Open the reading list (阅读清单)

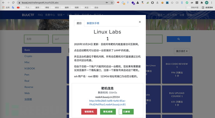click(x=208, y=7)
